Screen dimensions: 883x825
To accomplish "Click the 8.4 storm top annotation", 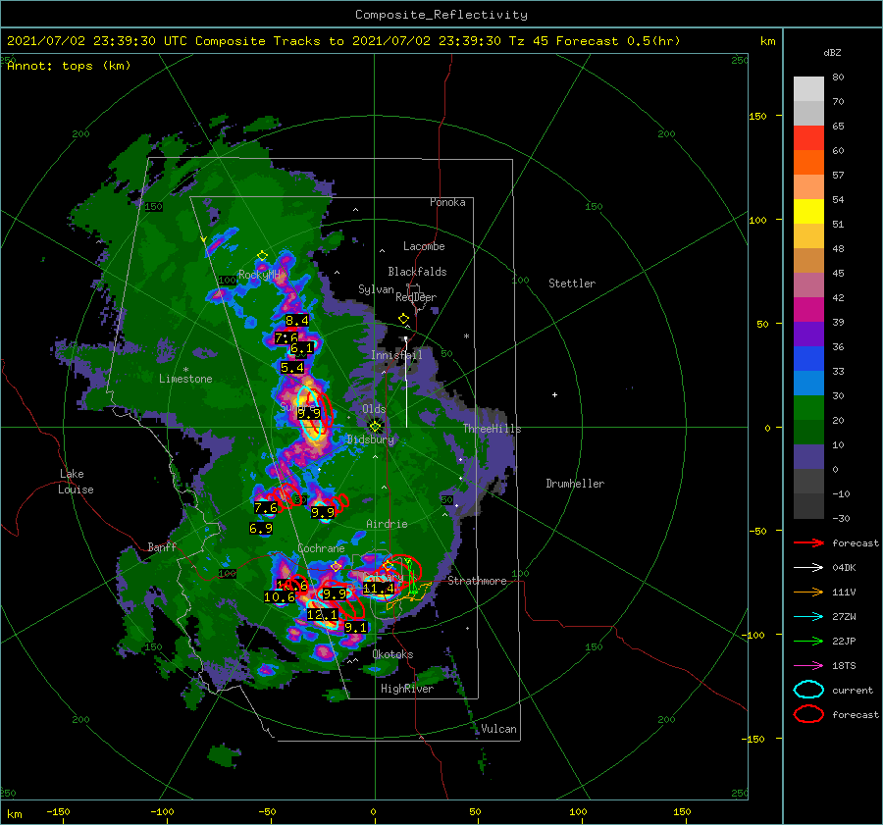I will [296, 321].
